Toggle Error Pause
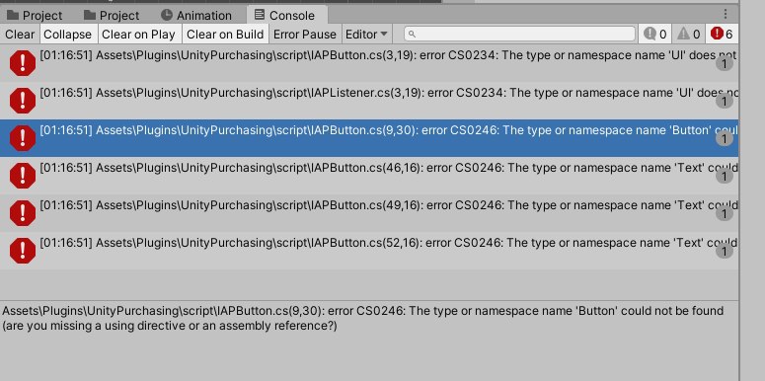This screenshot has width=765, height=381. pos(305,35)
